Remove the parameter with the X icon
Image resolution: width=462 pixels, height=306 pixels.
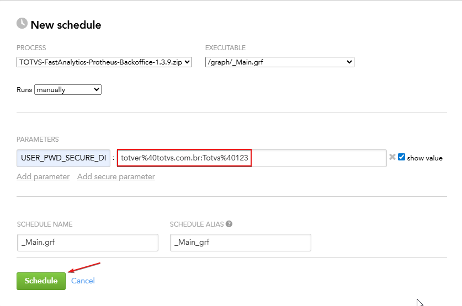pos(392,157)
